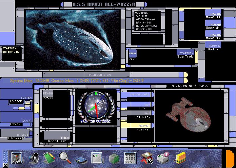Image resolution: width=236 pixels, height=168 pixels.
Task: Click the 'STARTREK ENTERPRISE' label
Action: pyautogui.click(x=10, y=50)
